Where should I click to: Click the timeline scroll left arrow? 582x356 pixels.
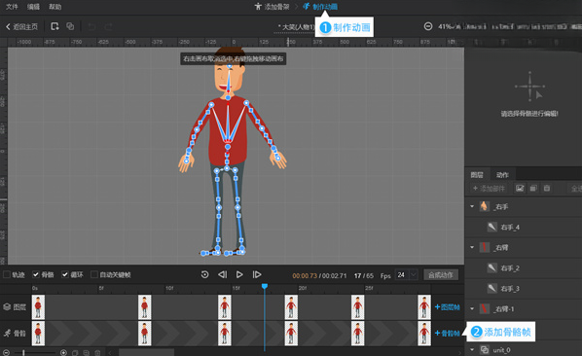pos(110,353)
